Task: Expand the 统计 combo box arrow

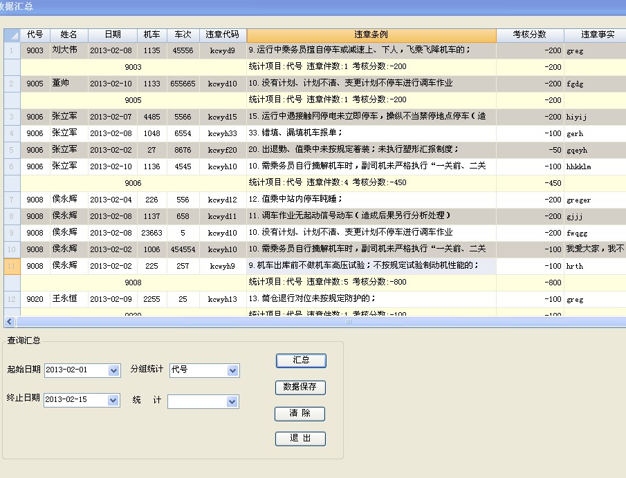Action: tap(232, 401)
